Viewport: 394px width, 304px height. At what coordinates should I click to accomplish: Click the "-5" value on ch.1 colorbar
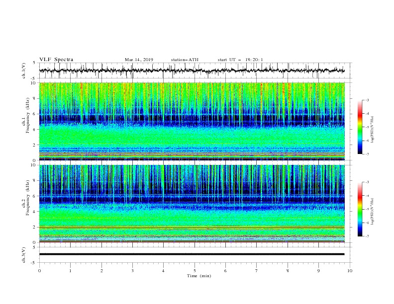coord(367,127)
